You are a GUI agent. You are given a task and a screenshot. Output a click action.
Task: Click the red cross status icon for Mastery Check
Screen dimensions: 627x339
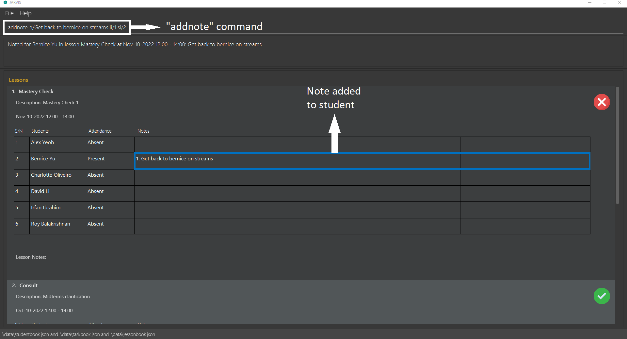602,102
